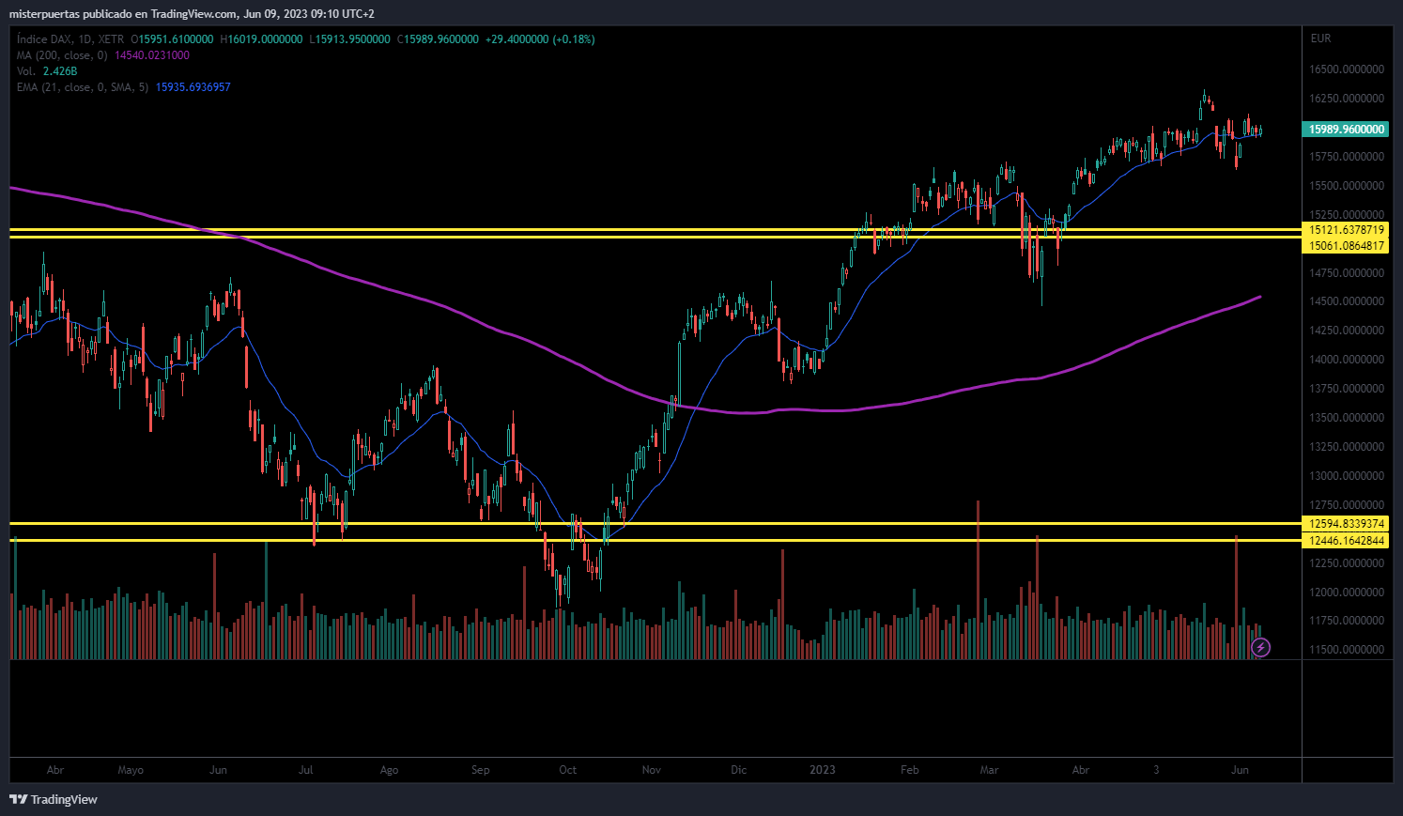Select the yellow price label 15121.6378719

pos(1347,230)
